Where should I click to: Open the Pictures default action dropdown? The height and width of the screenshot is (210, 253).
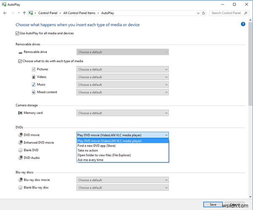click(x=123, y=69)
